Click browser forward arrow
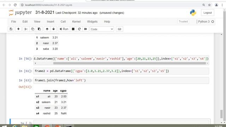This screenshot has width=226, height=127. 10,5
